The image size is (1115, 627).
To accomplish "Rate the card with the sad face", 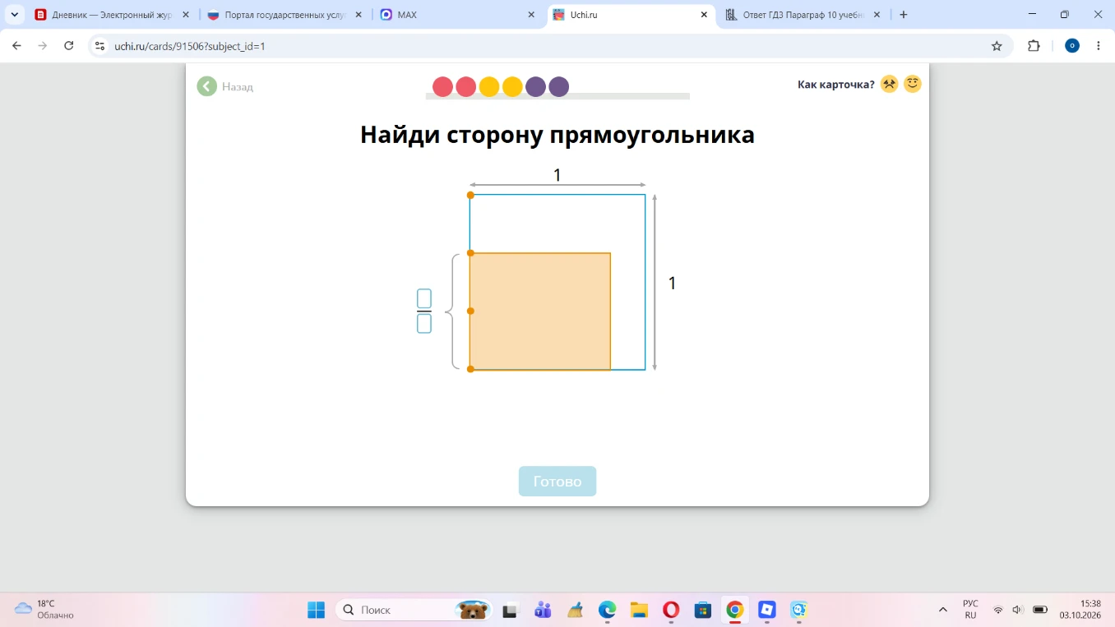I will pyautogui.click(x=889, y=84).
